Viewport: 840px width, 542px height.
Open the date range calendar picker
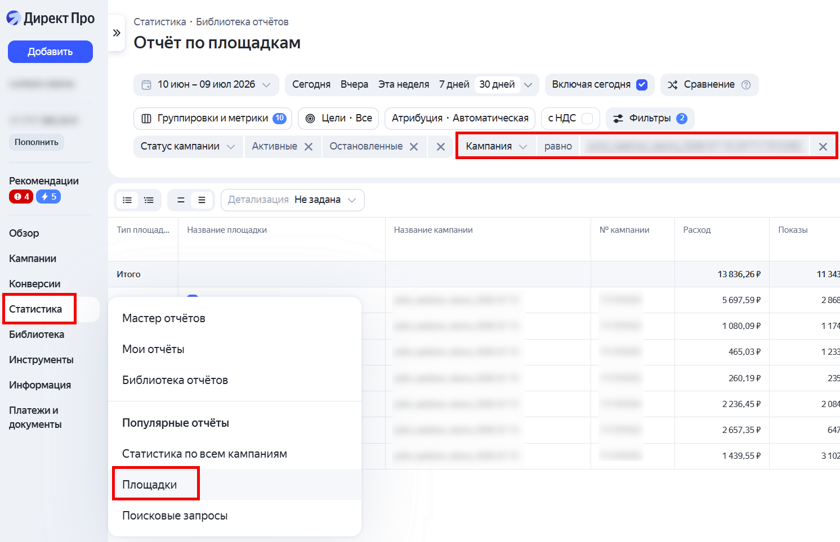(x=206, y=85)
